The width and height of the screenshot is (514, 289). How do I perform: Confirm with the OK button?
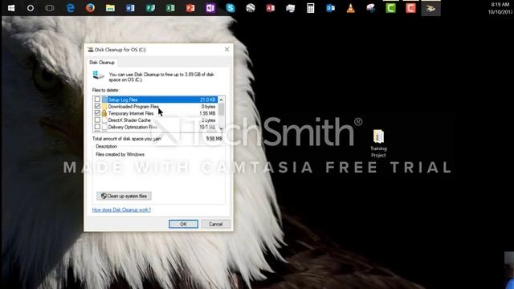click(183, 224)
